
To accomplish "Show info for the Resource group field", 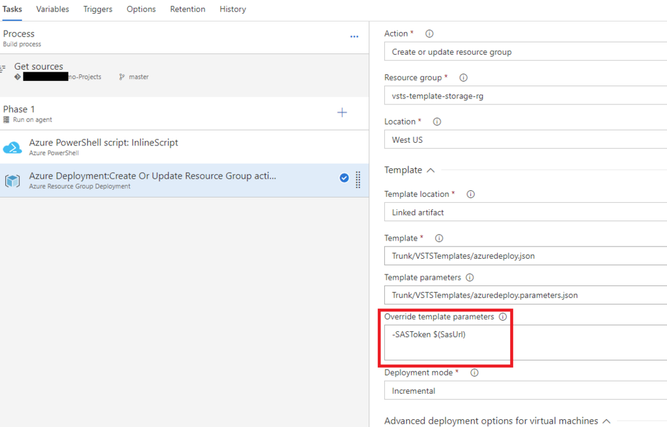I will click(463, 78).
